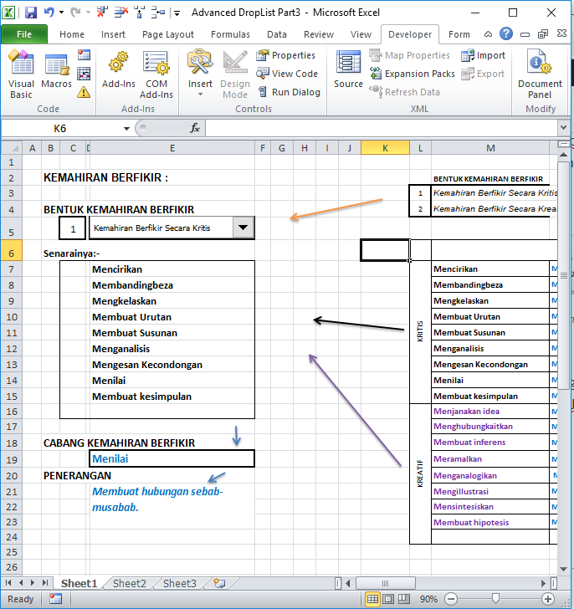Screen dimensions: 574x609
Task: Select the Menilai cell under Cabang Kemahiran
Action: click(x=172, y=458)
